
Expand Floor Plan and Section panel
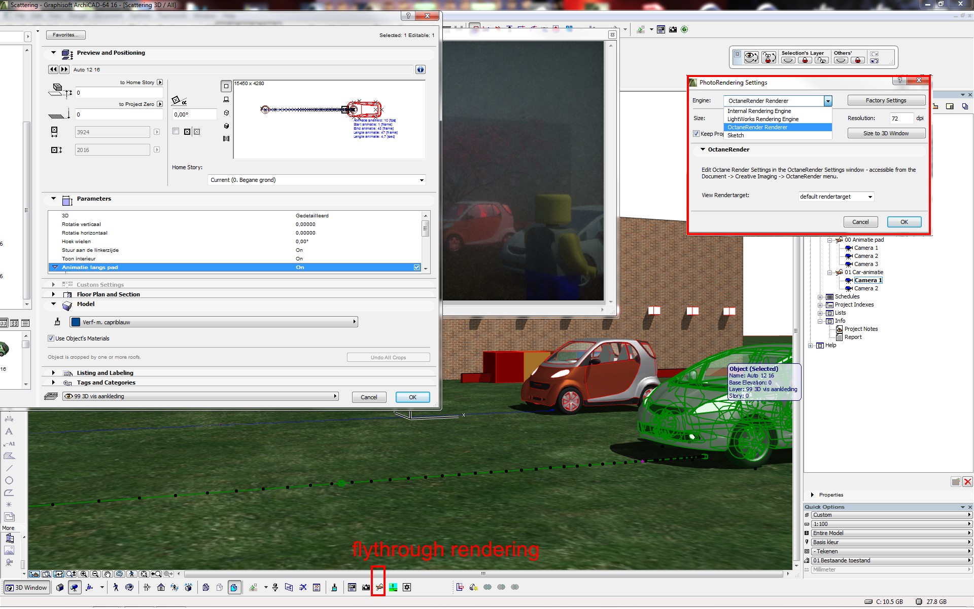click(x=53, y=294)
